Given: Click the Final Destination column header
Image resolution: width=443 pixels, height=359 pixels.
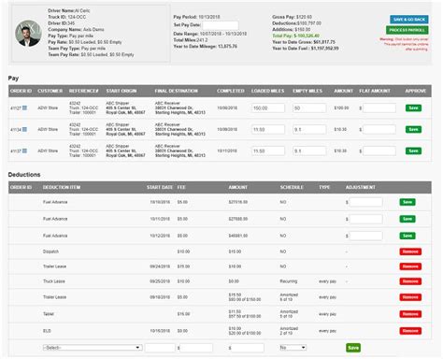Looking at the screenshot, I should click(177, 91).
